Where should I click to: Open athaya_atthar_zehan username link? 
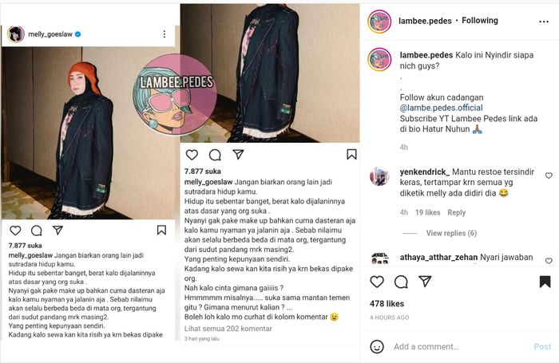[438, 257]
